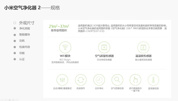The image size is (178, 101).
Task: Click the temperature-humidity sensor icon
Action: pyautogui.click(x=143, y=47)
